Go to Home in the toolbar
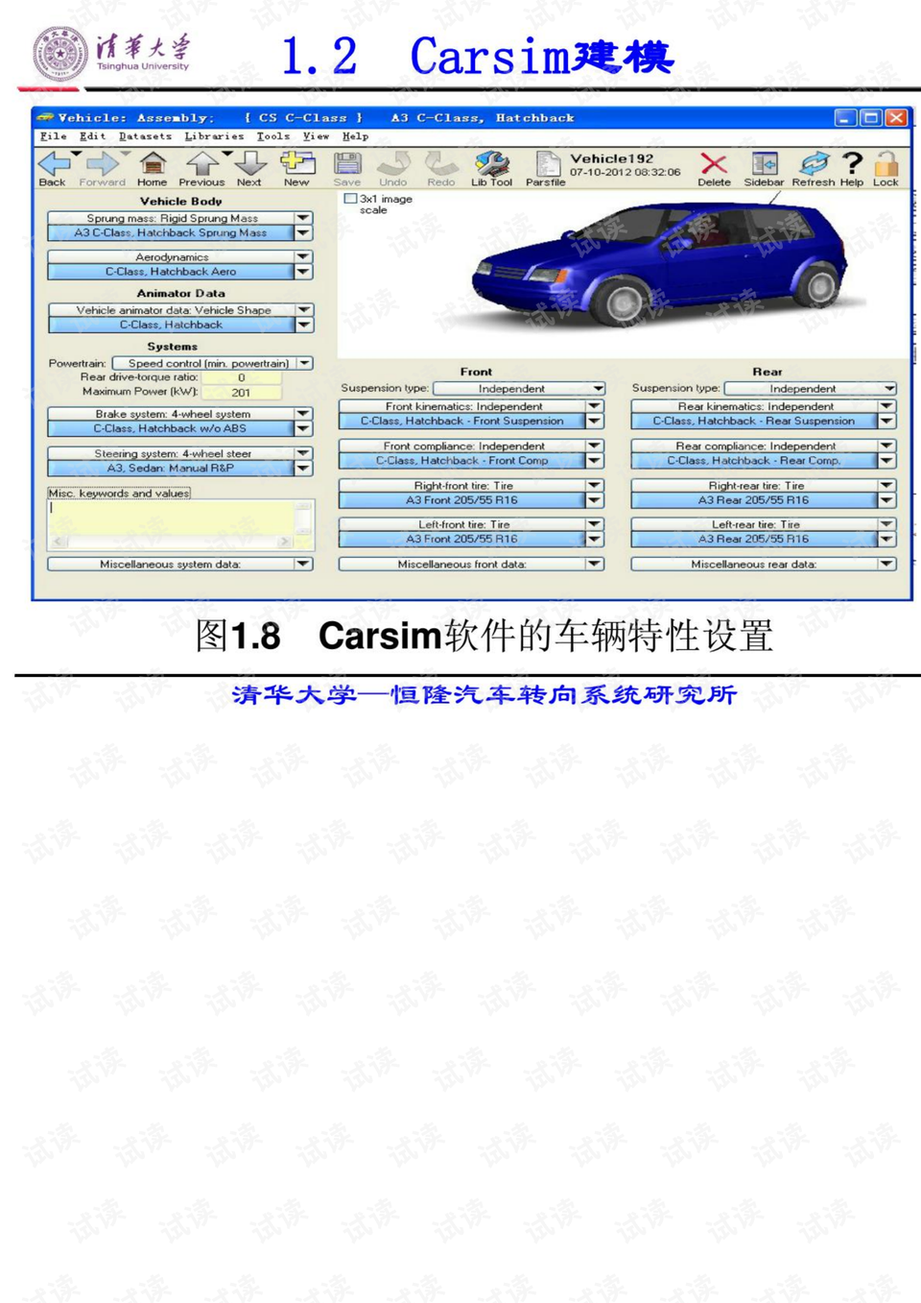This screenshot has width=921, height=1303. click(x=153, y=165)
